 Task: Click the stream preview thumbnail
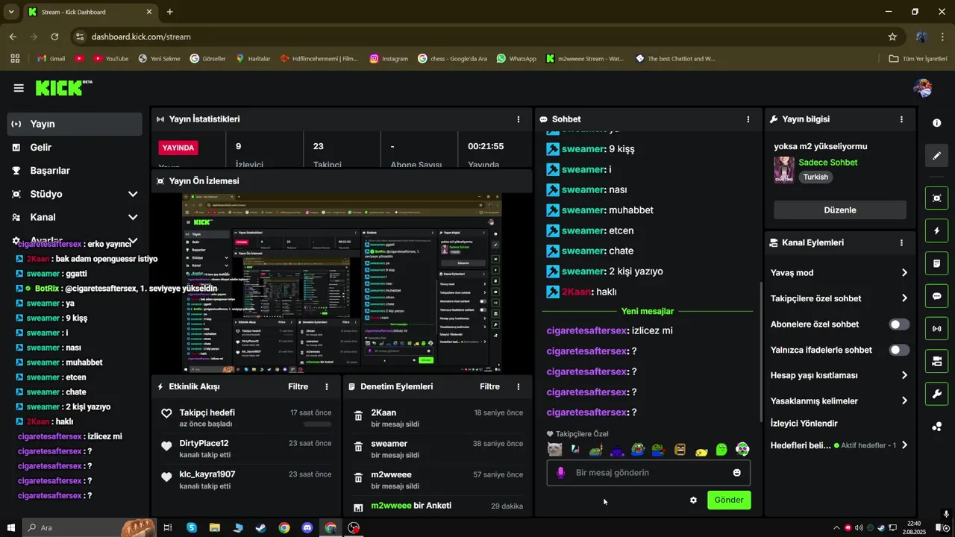pos(342,283)
